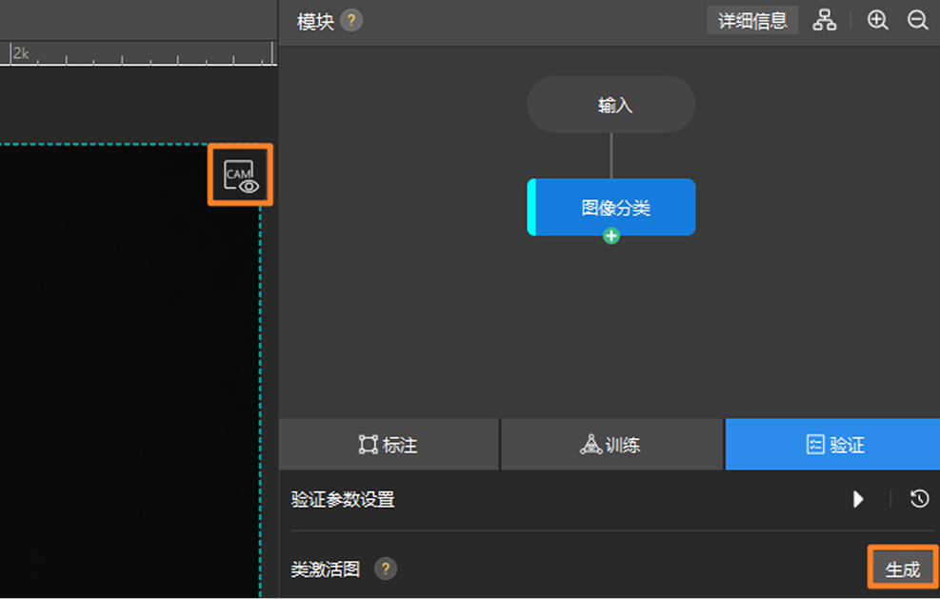Click the 类激活图 label
The image size is (940, 599).
325,569
